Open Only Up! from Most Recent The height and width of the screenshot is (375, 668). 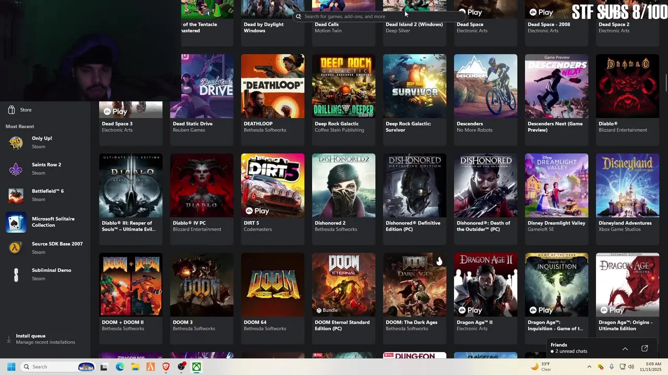pyautogui.click(x=45, y=142)
